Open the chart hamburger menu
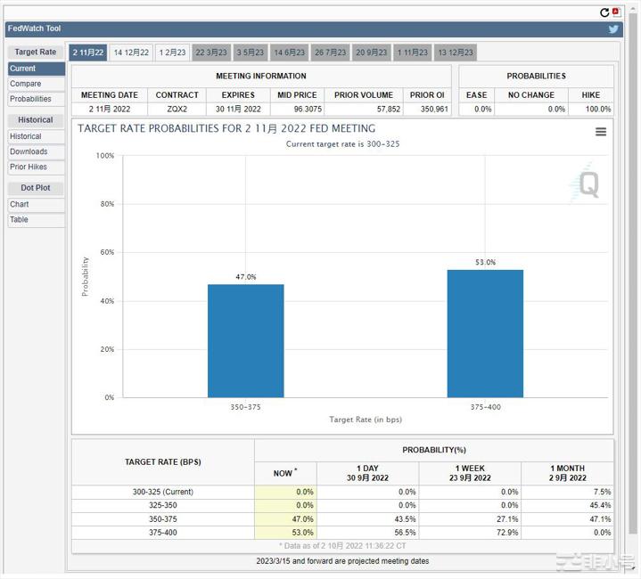 [x=601, y=132]
